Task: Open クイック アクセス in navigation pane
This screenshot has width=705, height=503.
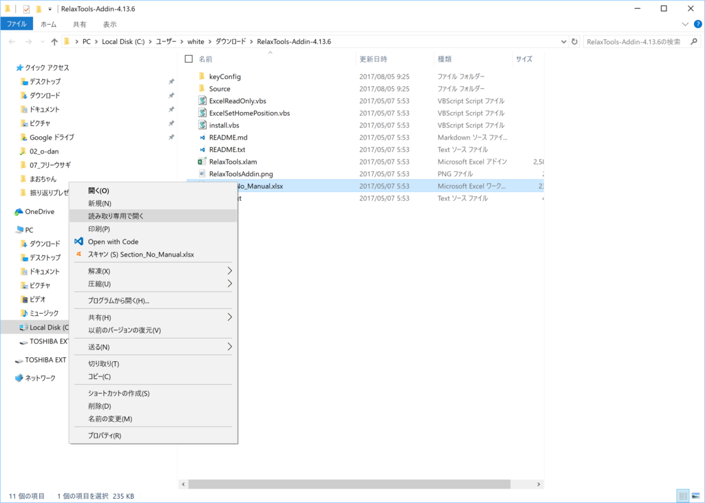Action: point(43,67)
